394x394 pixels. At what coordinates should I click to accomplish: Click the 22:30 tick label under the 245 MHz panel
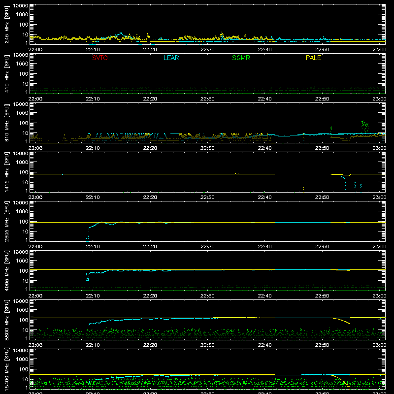[x=207, y=50]
